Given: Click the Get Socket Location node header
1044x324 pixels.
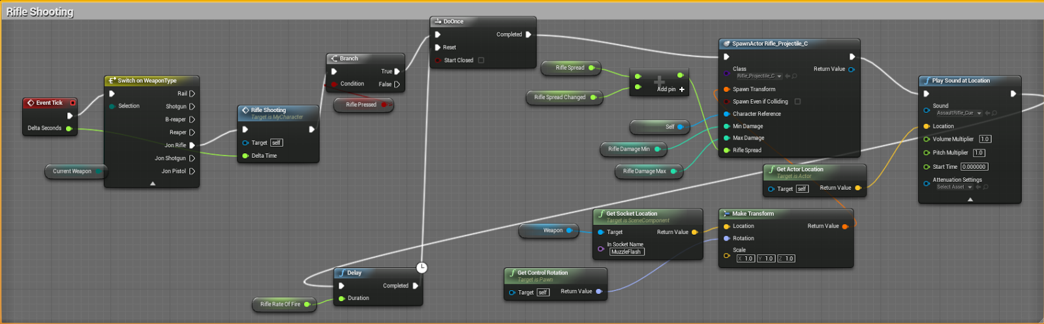Looking at the screenshot, I should click(647, 216).
